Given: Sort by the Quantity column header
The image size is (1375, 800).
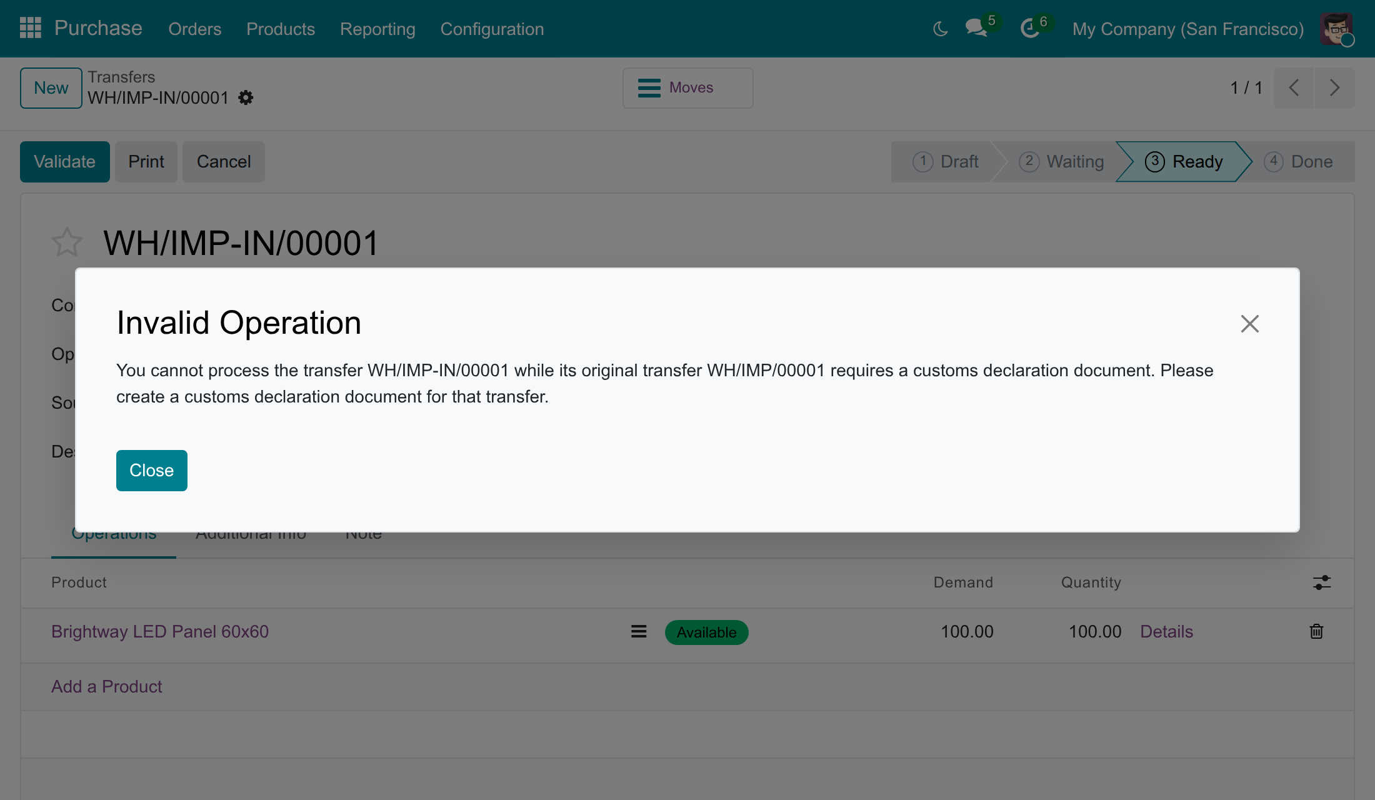Looking at the screenshot, I should [1091, 582].
